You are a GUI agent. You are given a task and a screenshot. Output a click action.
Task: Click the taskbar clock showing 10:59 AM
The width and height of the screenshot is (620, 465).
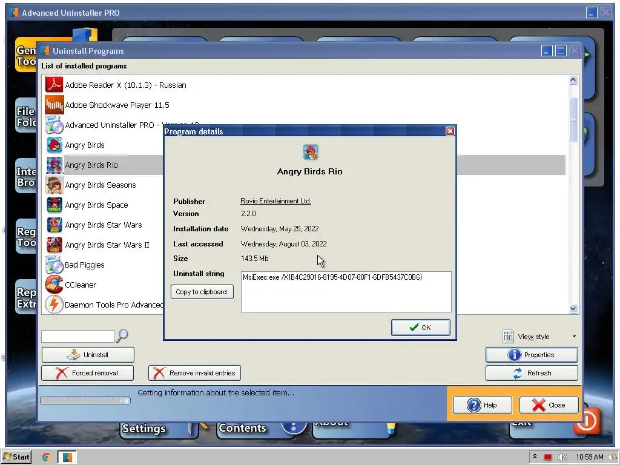590,457
